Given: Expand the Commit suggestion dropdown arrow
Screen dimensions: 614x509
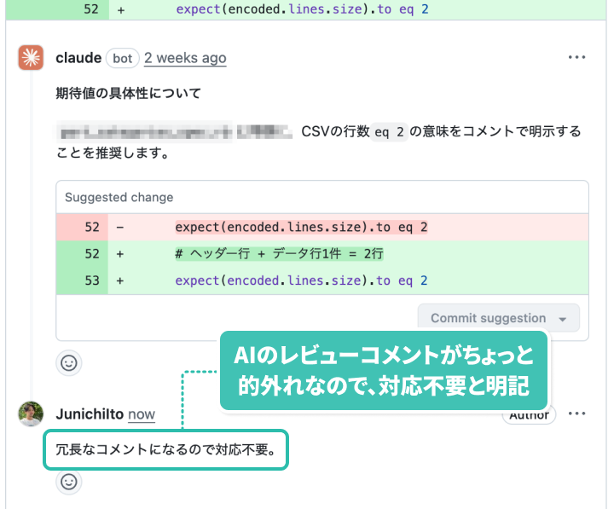Looking at the screenshot, I should point(563,318).
